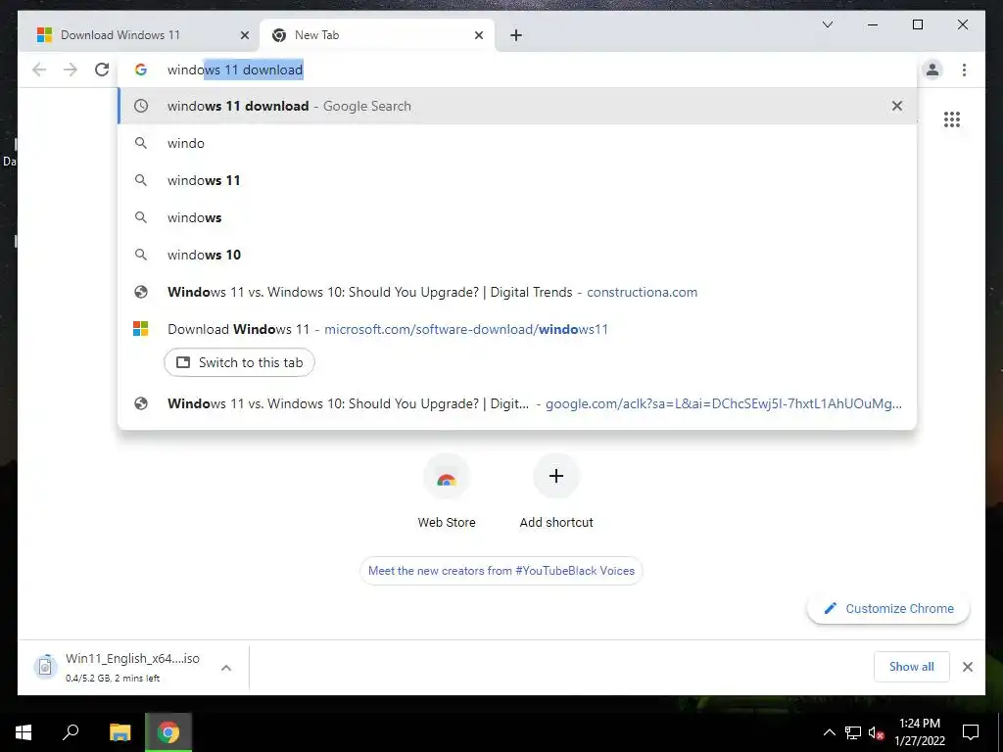Click the browser back arrow
The width and height of the screenshot is (1003, 752).
point(39,70)
